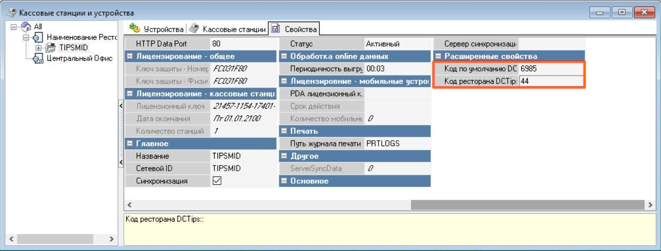Viewport: 661px width, 251px height.
Task: Click the Код по умолчанию DC value field
Action: click(550, 69)
